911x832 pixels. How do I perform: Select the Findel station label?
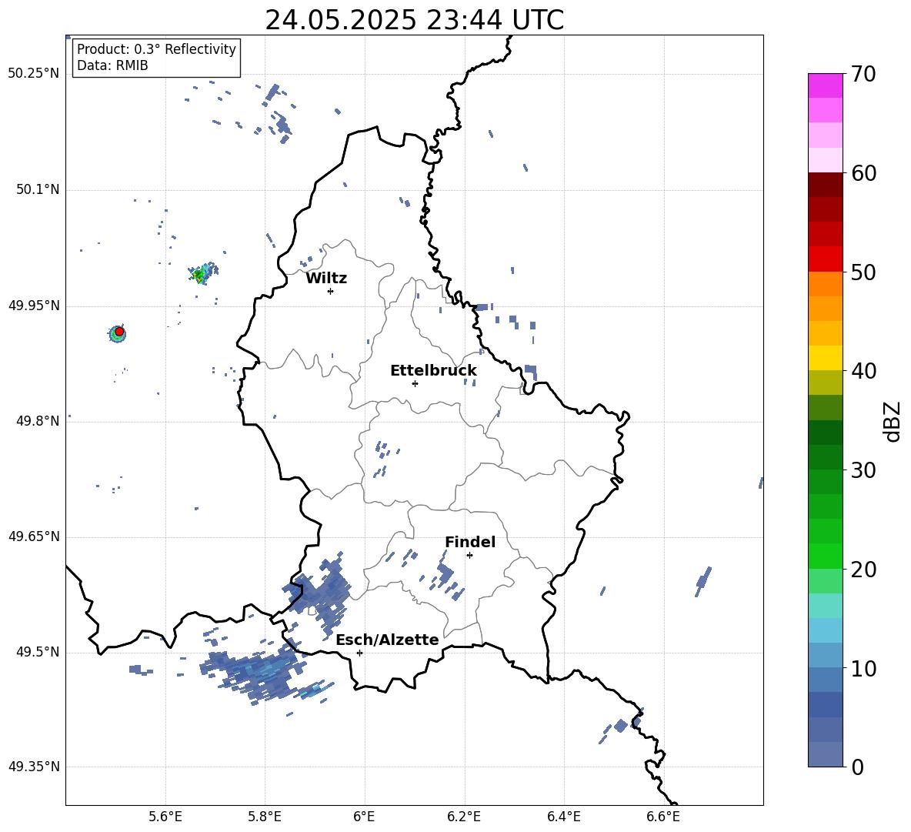(x=470, y=542)
